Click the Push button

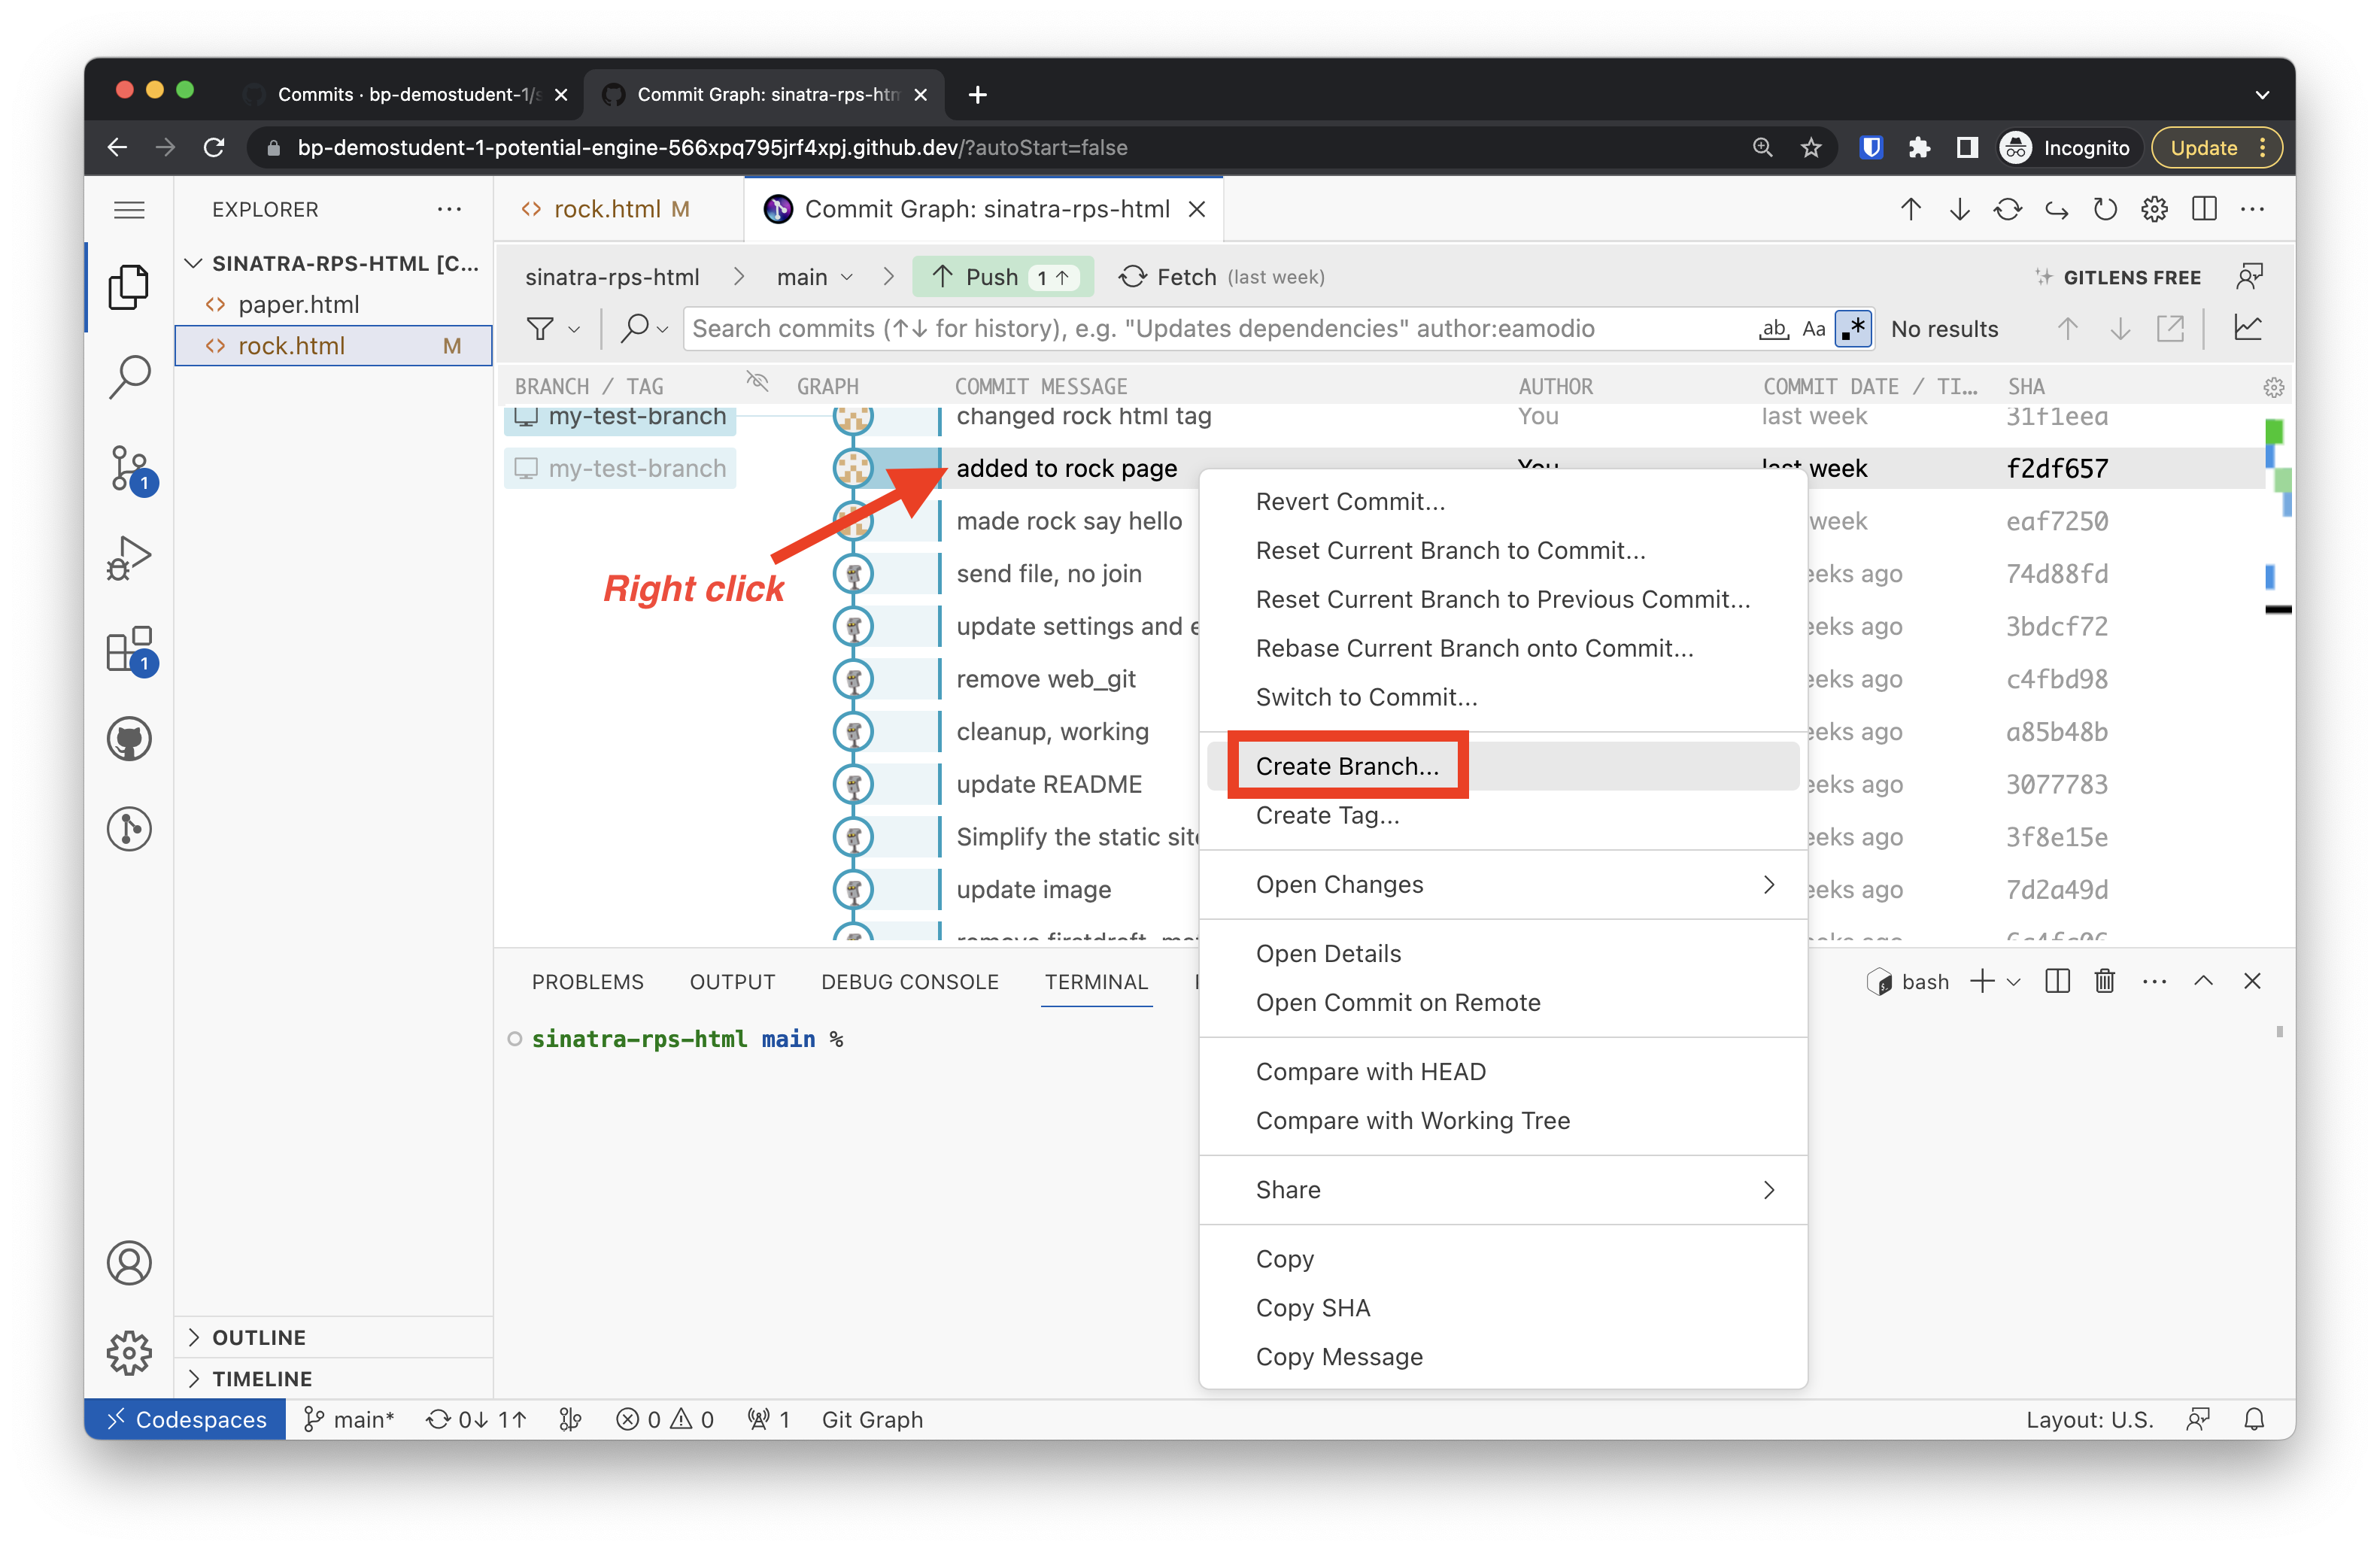[1002, 277]
